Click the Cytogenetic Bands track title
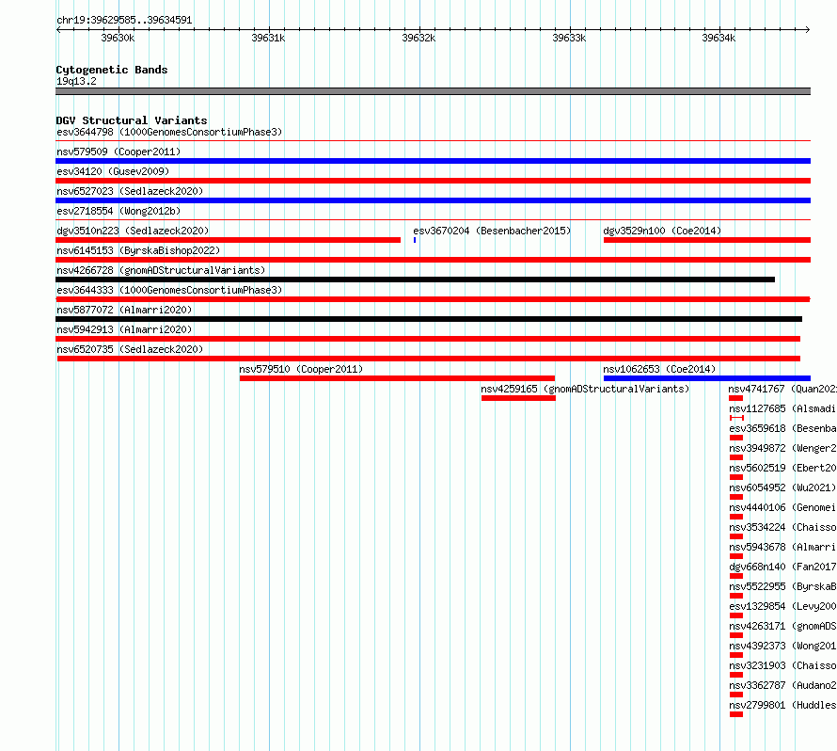 coord(112,70)
